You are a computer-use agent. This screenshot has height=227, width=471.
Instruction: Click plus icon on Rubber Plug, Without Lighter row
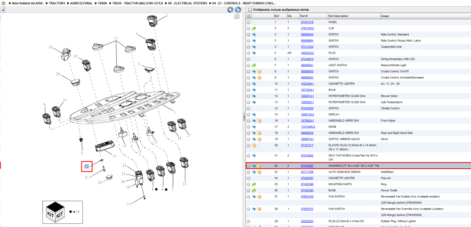(x=248, y=221)
